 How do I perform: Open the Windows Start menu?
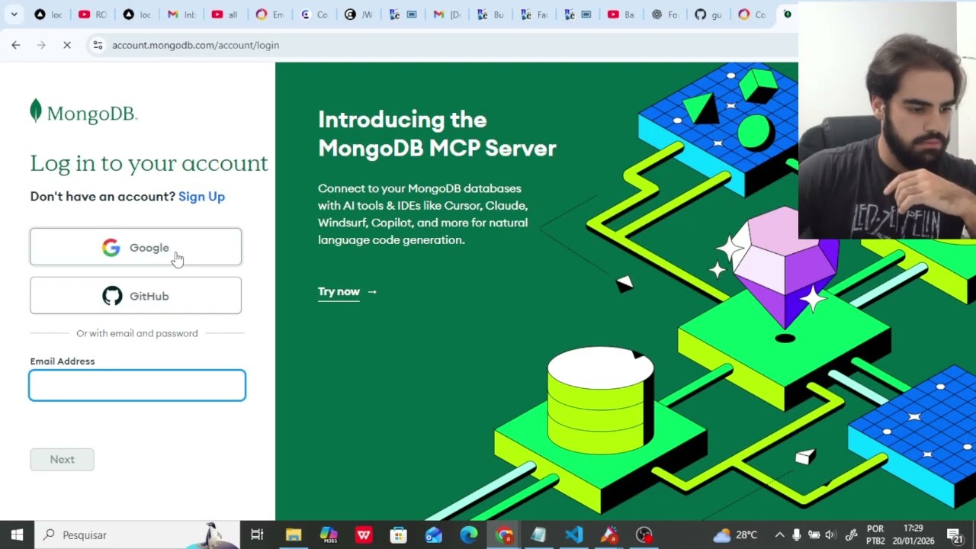pyautogui.click(x=17, y=535)
